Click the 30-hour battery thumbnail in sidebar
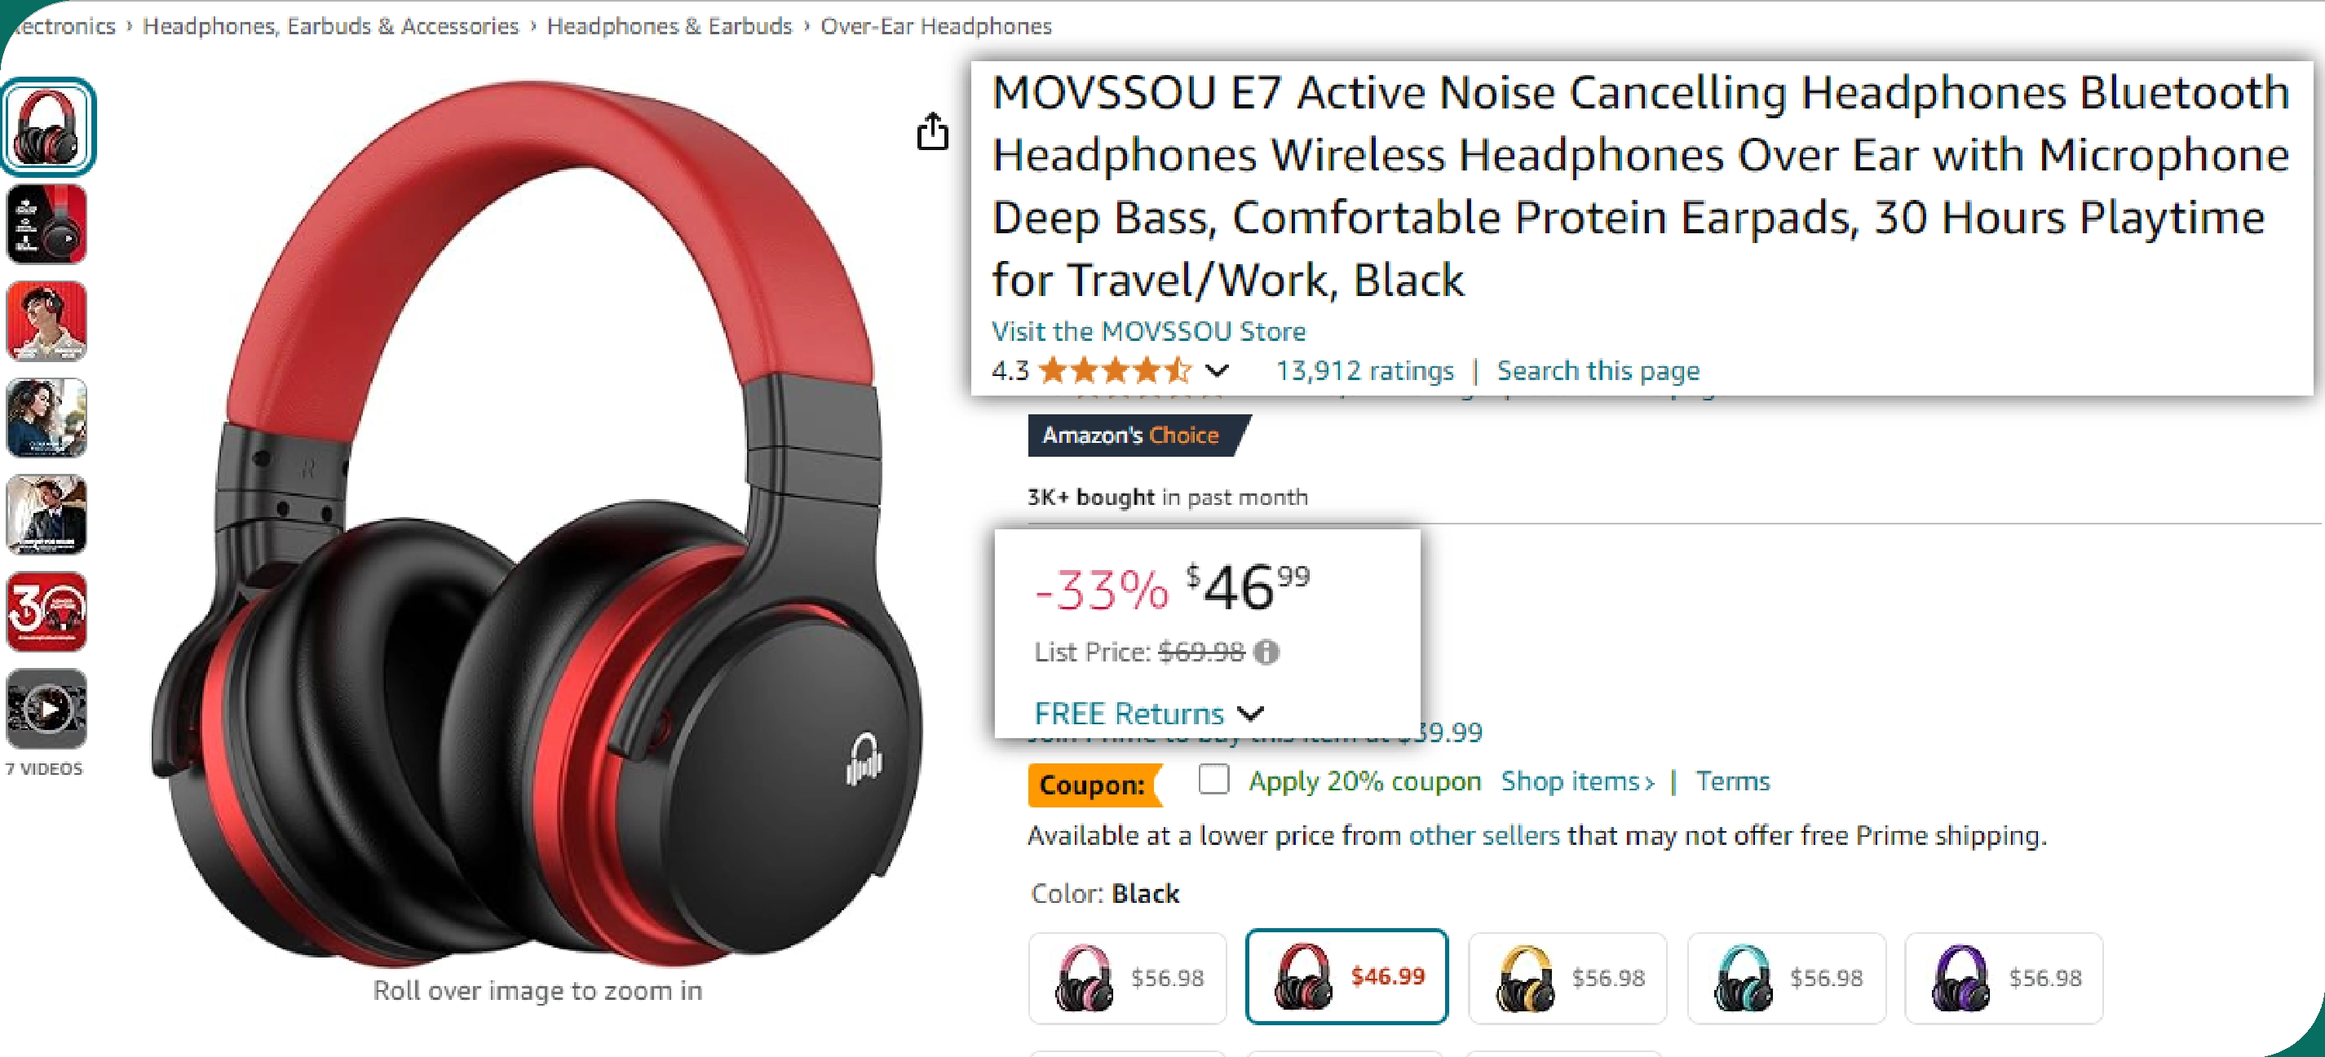 46,613
